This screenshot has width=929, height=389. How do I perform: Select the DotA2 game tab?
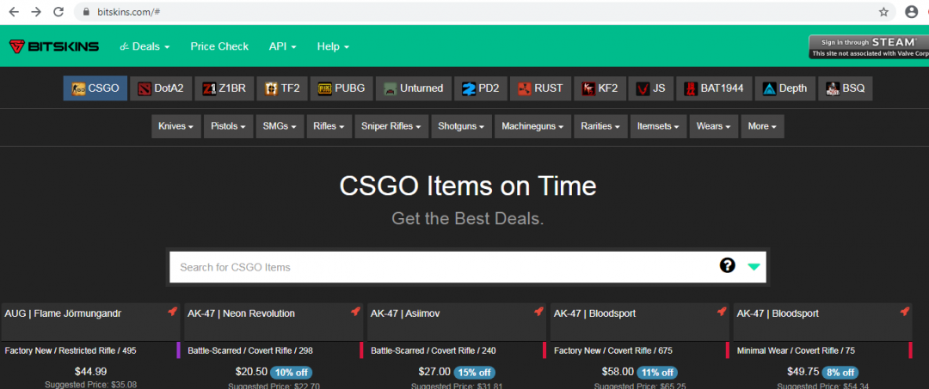tap(161, 88)
